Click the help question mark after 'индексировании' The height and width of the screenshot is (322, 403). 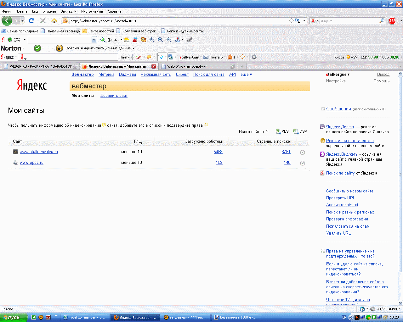(104, 125)
